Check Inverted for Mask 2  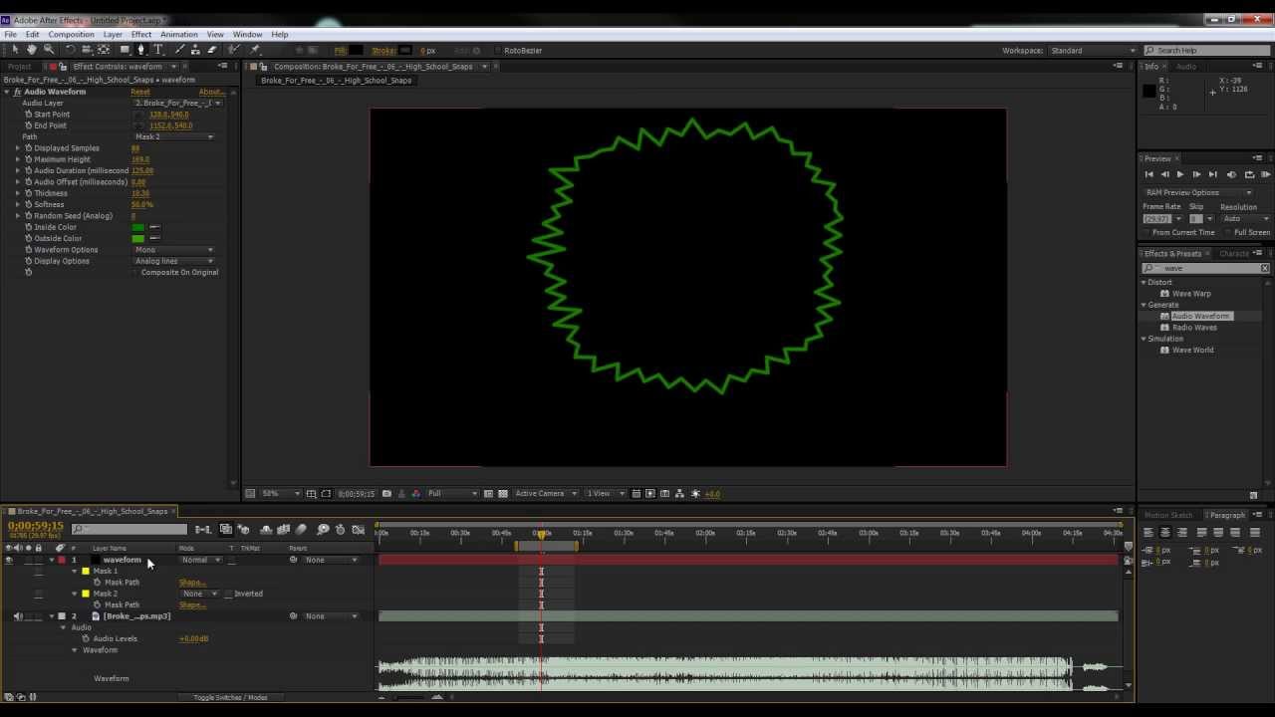click(229, 594)
